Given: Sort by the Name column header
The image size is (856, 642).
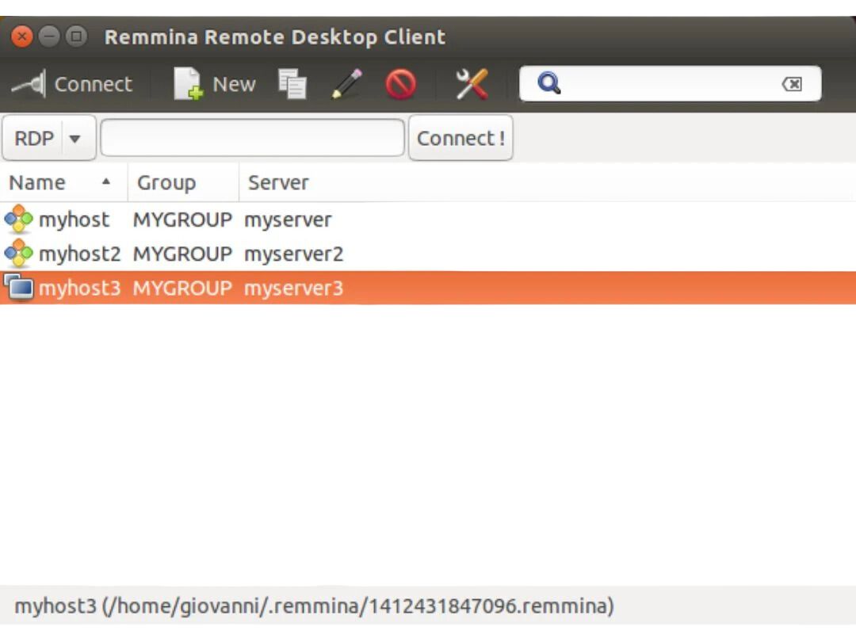Looking at the screenshot, I should pyautogui.click(x=63, y=182).
